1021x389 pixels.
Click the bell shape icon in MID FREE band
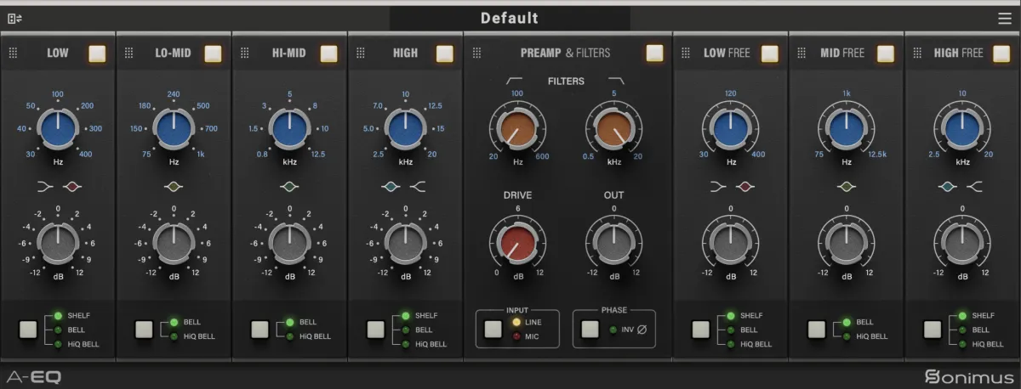tap(847, 187)
